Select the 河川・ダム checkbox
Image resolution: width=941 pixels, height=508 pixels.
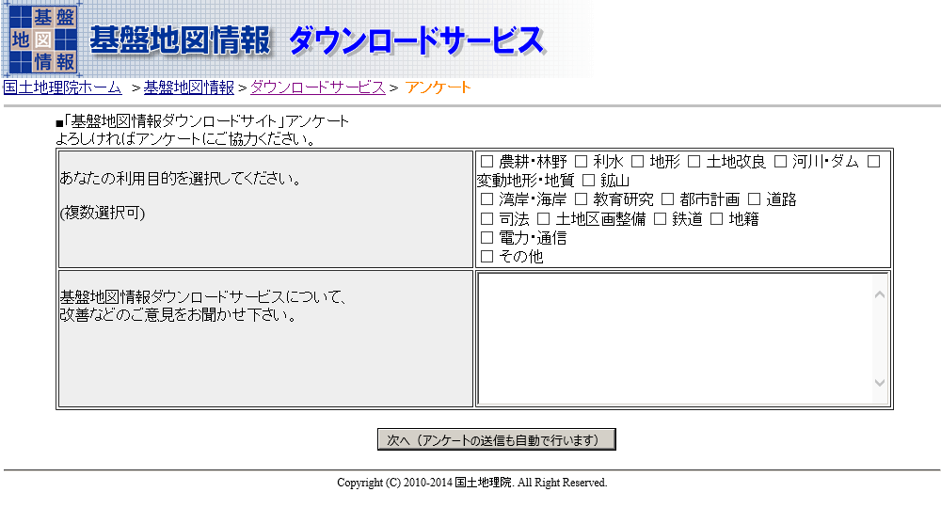[x=780, y=161]
